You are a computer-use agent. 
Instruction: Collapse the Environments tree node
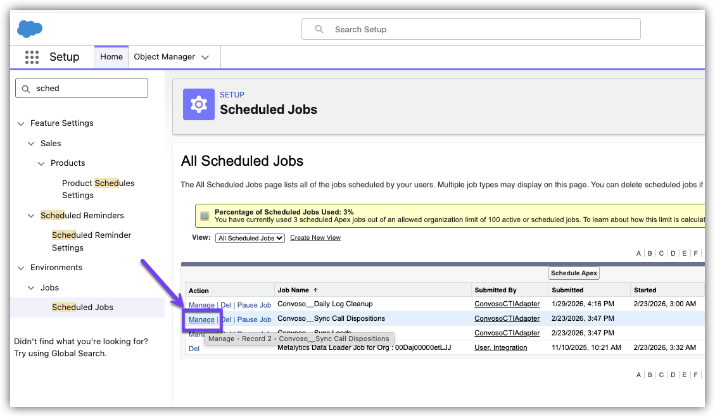tap(21, 268)
